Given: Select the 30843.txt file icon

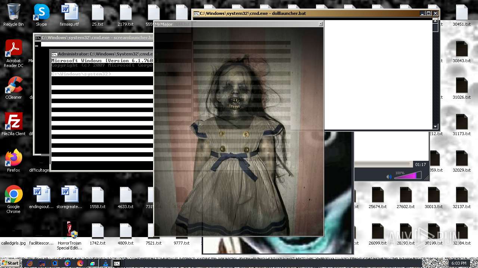Looking at the screenshot, I should 462,51.
